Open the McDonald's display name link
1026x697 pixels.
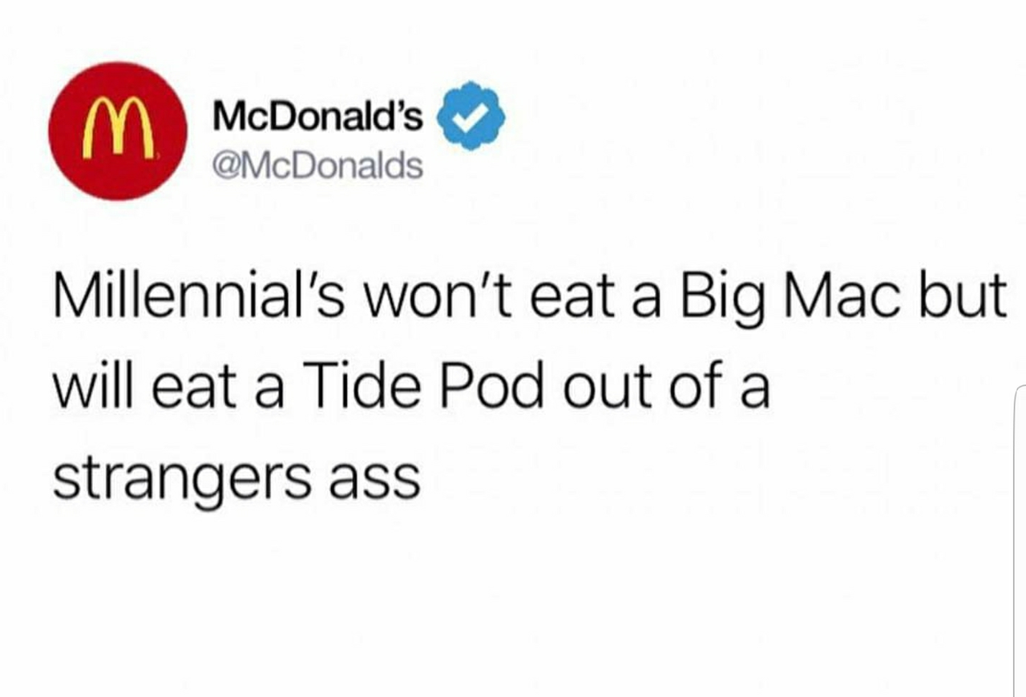click(317, 118)
